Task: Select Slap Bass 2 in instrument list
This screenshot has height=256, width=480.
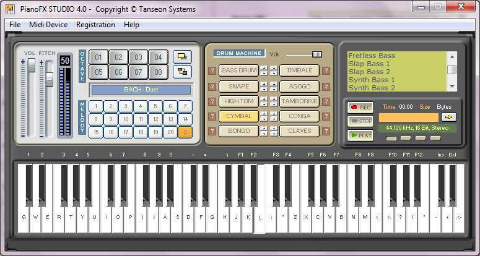Action: point(369,72)
